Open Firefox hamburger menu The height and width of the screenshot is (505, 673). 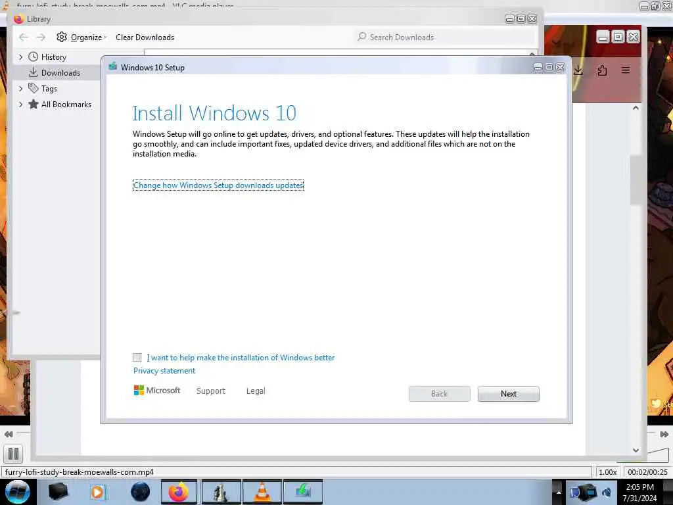coord(626,70)
